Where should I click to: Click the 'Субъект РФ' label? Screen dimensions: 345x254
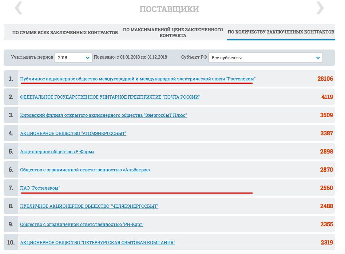coord(194,57)
